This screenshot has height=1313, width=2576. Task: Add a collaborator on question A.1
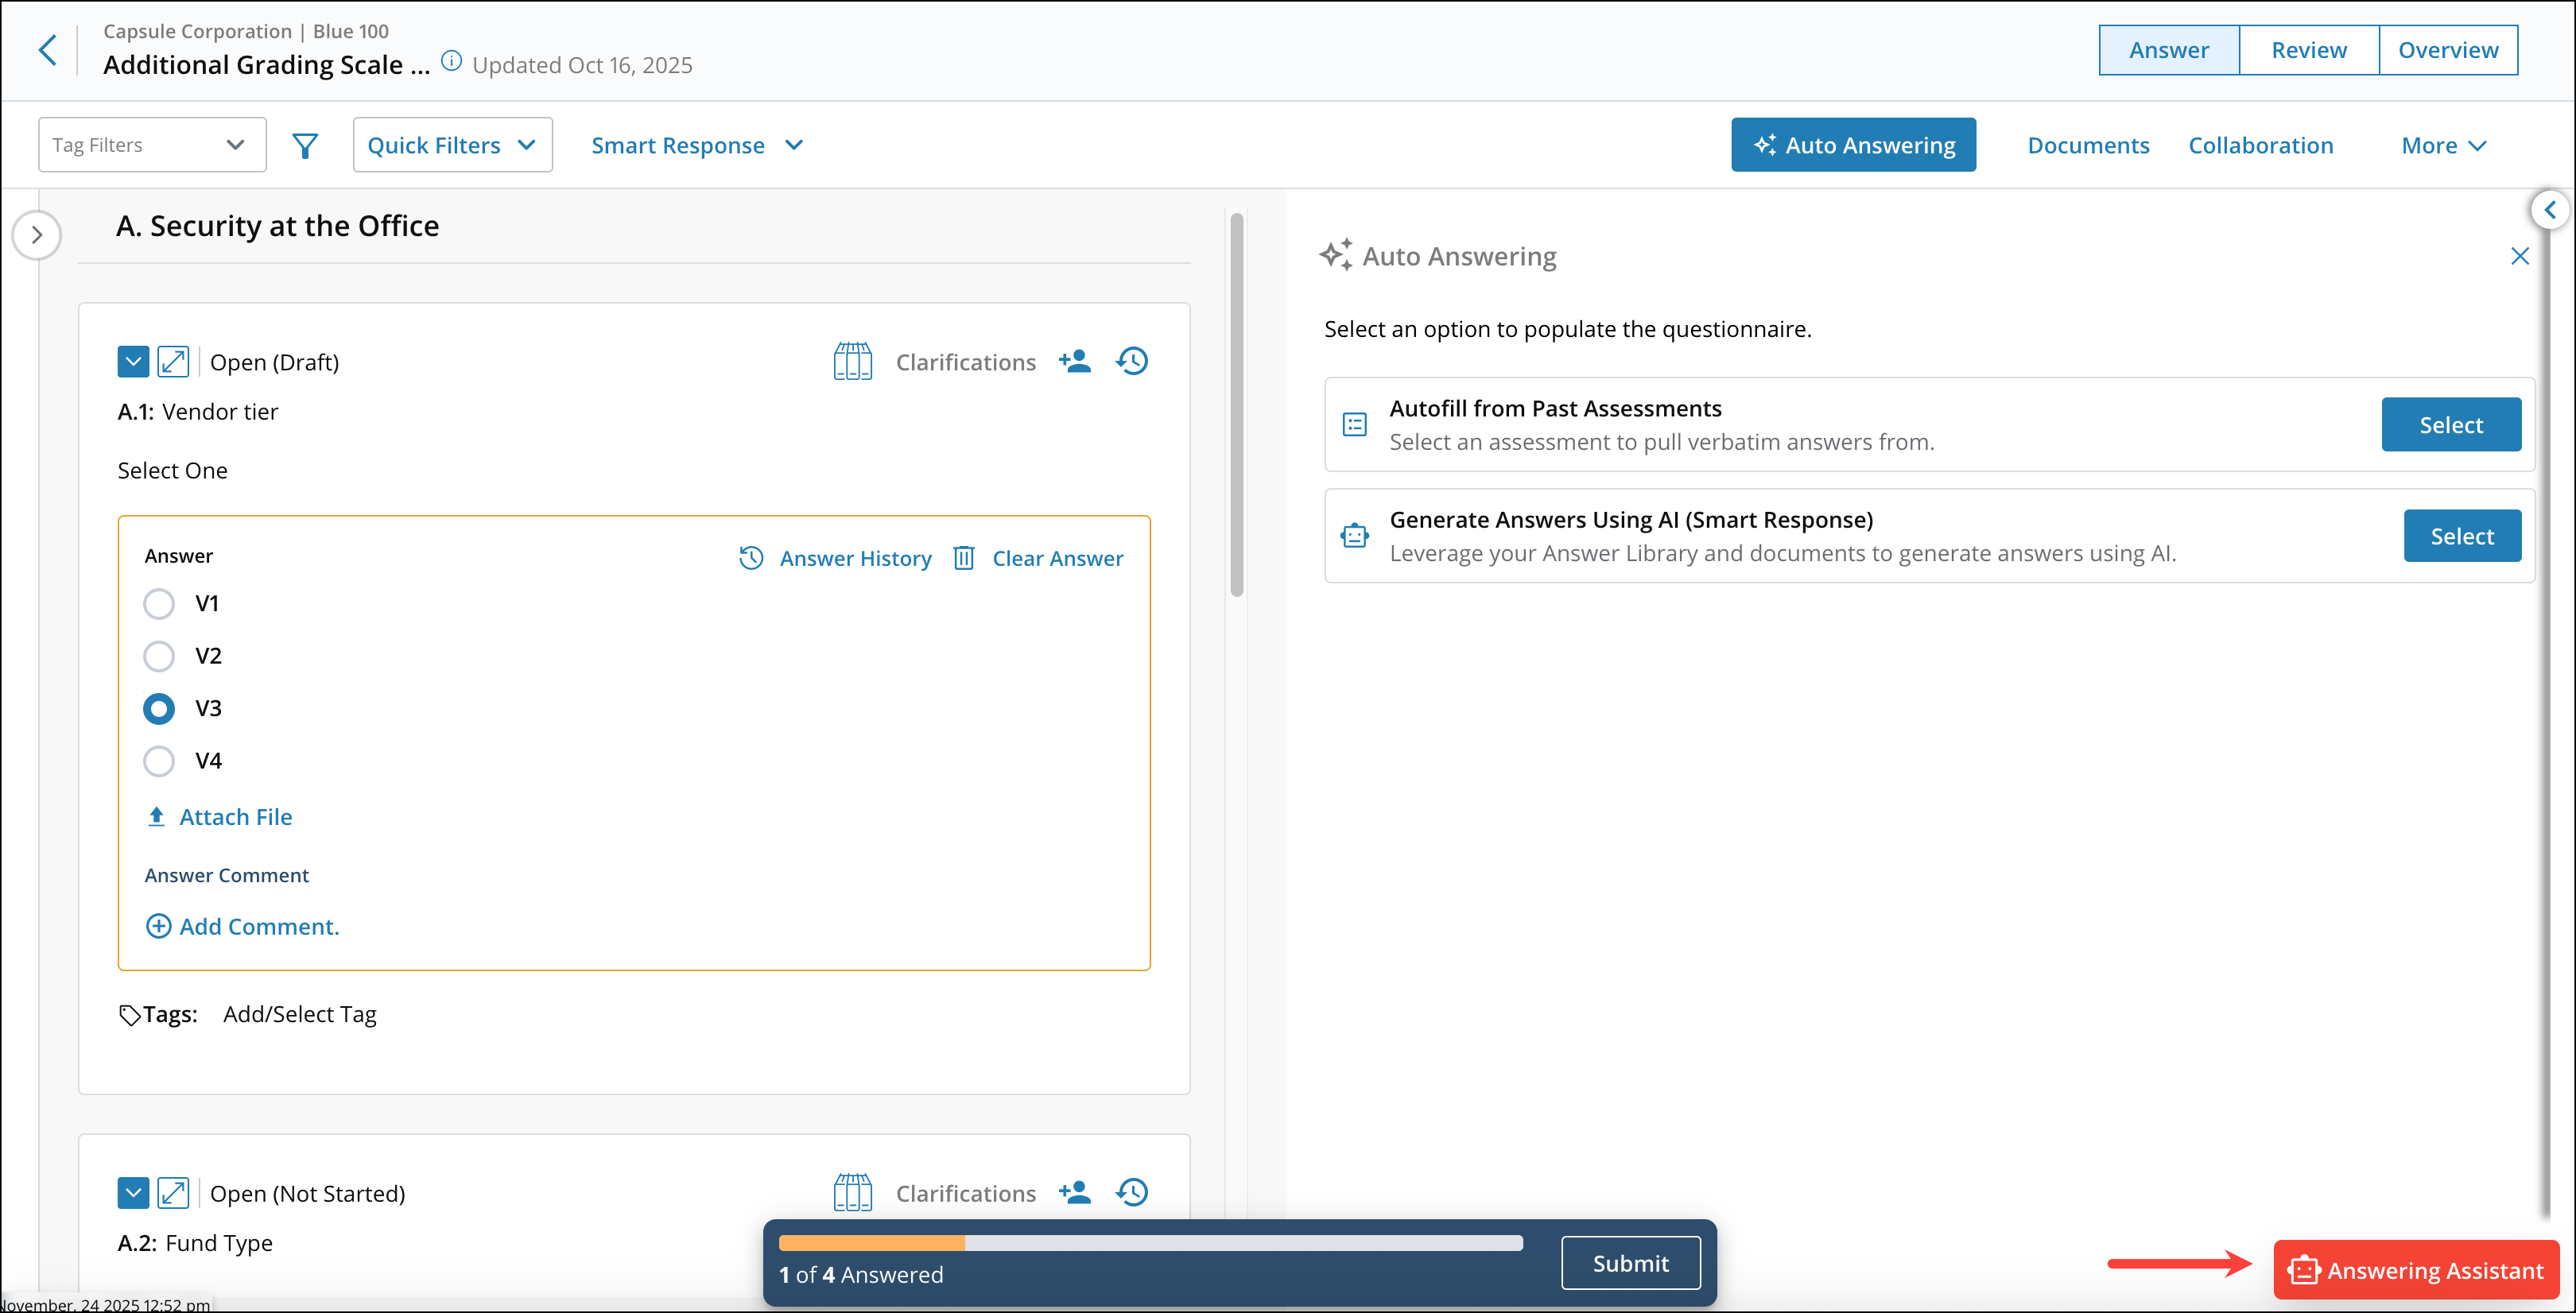(x=1075, y=361)
